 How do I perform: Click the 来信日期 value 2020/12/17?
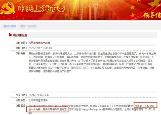(x=40, y=48)
